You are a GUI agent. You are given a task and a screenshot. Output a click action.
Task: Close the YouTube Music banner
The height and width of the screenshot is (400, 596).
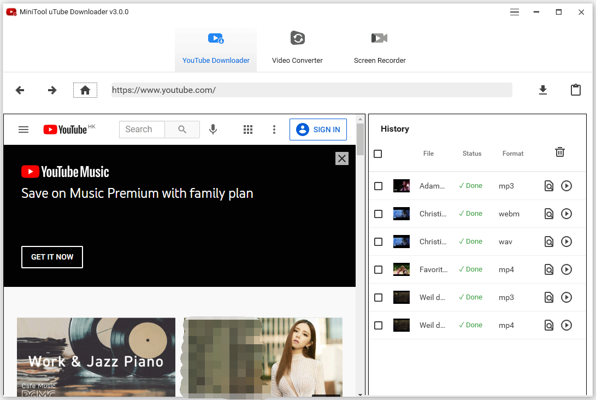(342, 158)
